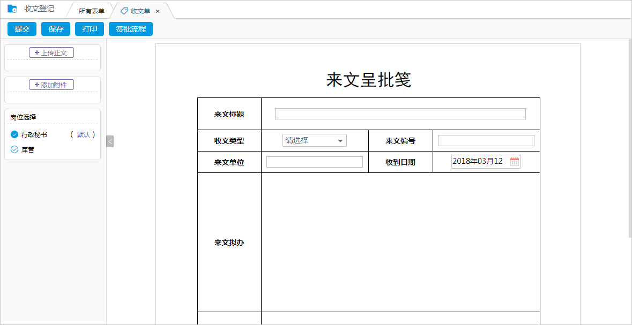Click the 打印 button
Screen dimensions: 632x325
89,29
